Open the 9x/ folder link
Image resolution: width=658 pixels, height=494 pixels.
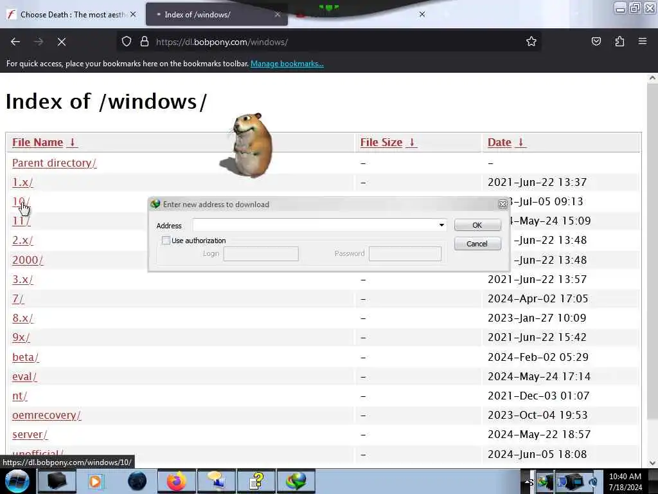point(21,337)
